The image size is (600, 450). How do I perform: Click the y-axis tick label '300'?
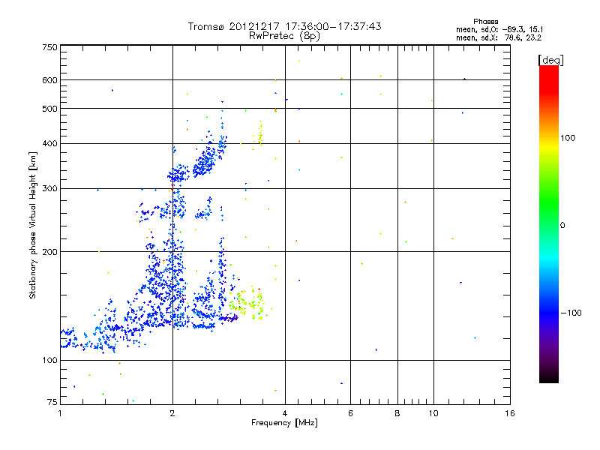49,188
